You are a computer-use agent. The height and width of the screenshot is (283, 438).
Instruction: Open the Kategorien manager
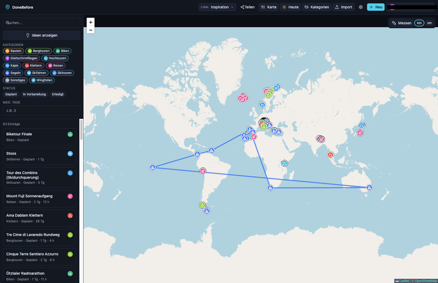317,7
